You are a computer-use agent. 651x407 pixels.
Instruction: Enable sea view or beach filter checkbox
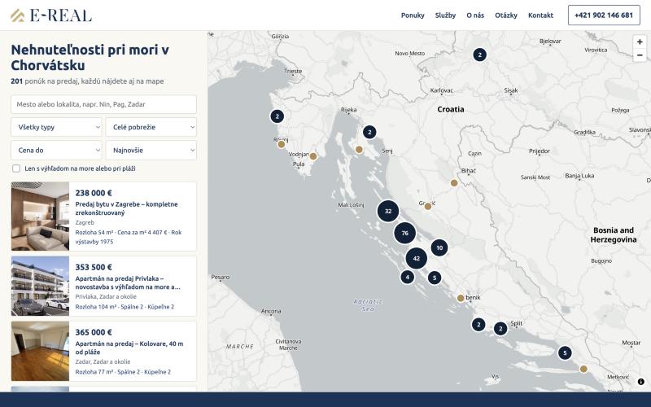16,168
